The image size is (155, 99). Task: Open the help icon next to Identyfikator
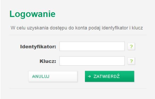131,46
